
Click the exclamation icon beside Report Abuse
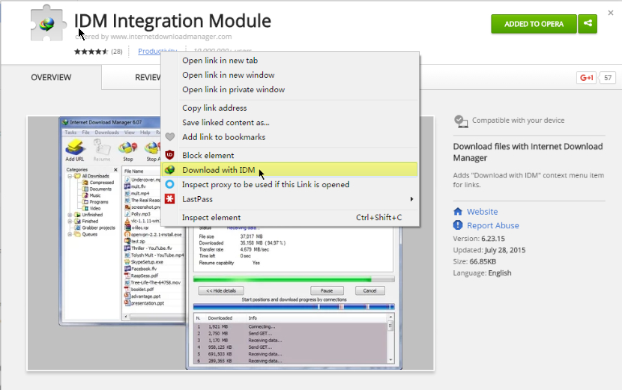[458, 225]
